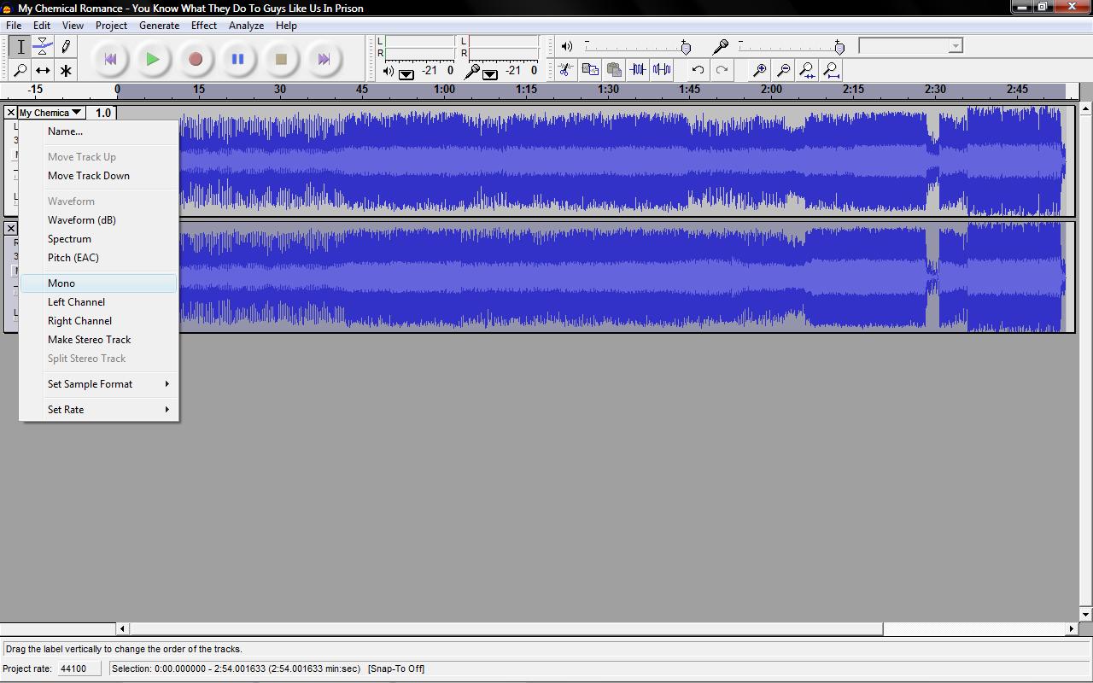Zoom in on the waveform
The width and height of the screenshot is (1093, 683).
point(760,69)
